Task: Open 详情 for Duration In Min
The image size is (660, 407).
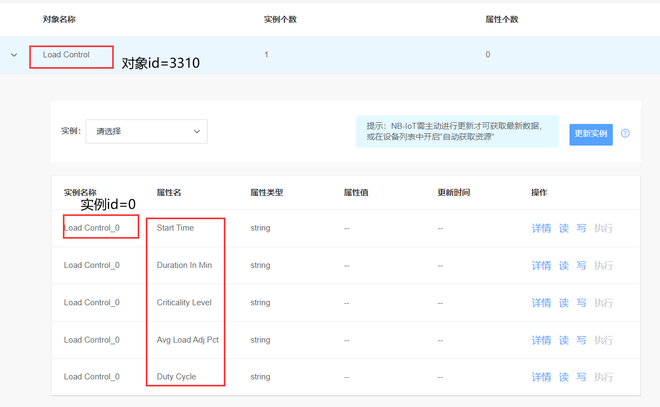Action: tap(541, 266)
